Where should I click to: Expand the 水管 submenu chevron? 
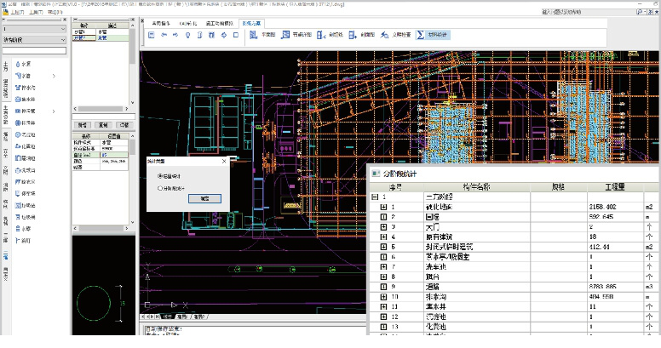click(x=54, y=76)
